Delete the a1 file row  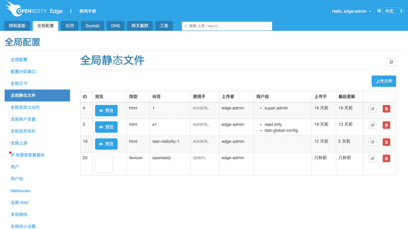tap(386, 125)
